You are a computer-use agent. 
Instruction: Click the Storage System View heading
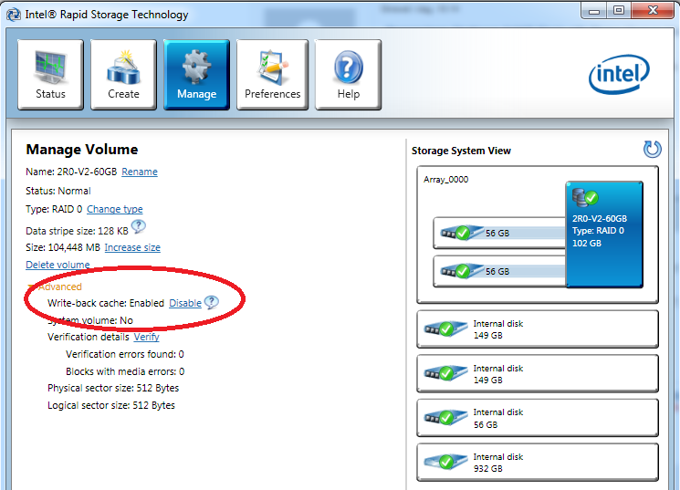pos(461,151)
